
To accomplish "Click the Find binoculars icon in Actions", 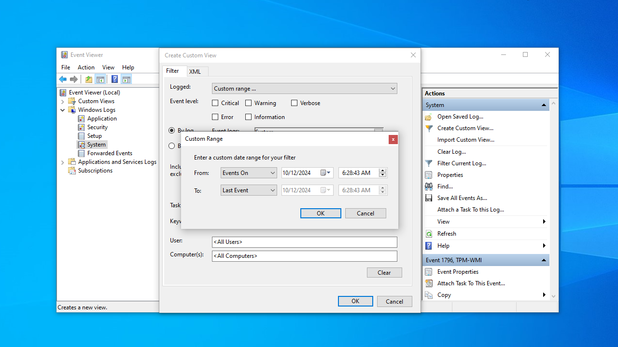I will tap(429, 187).
